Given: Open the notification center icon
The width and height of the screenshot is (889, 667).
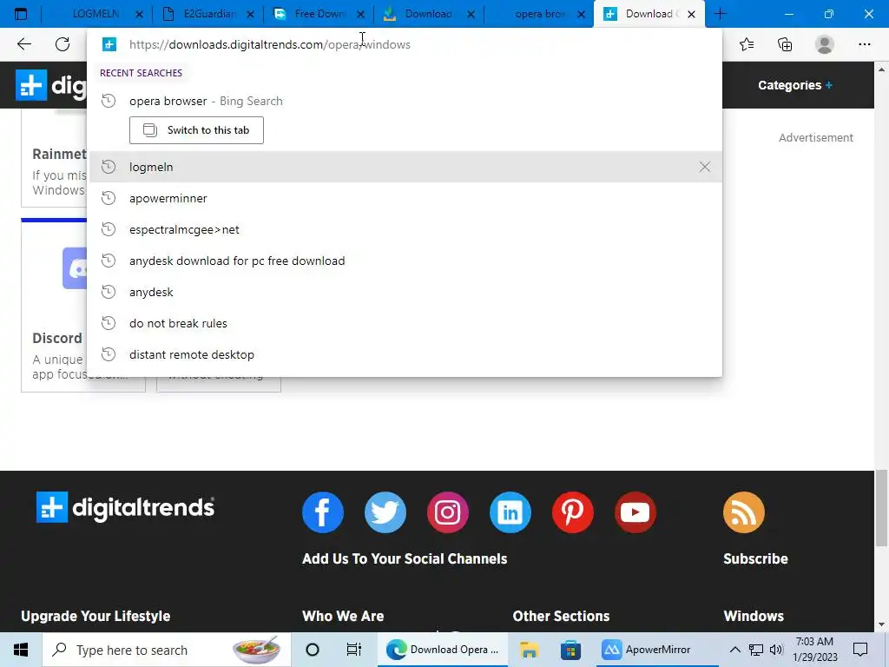Looking at the screenshot, I should 860,650.
